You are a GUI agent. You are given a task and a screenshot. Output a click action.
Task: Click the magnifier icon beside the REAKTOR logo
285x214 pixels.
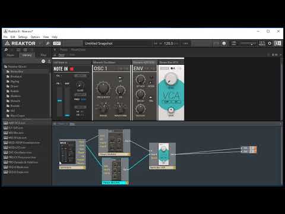pyautogui.click(x=47, y=43)
